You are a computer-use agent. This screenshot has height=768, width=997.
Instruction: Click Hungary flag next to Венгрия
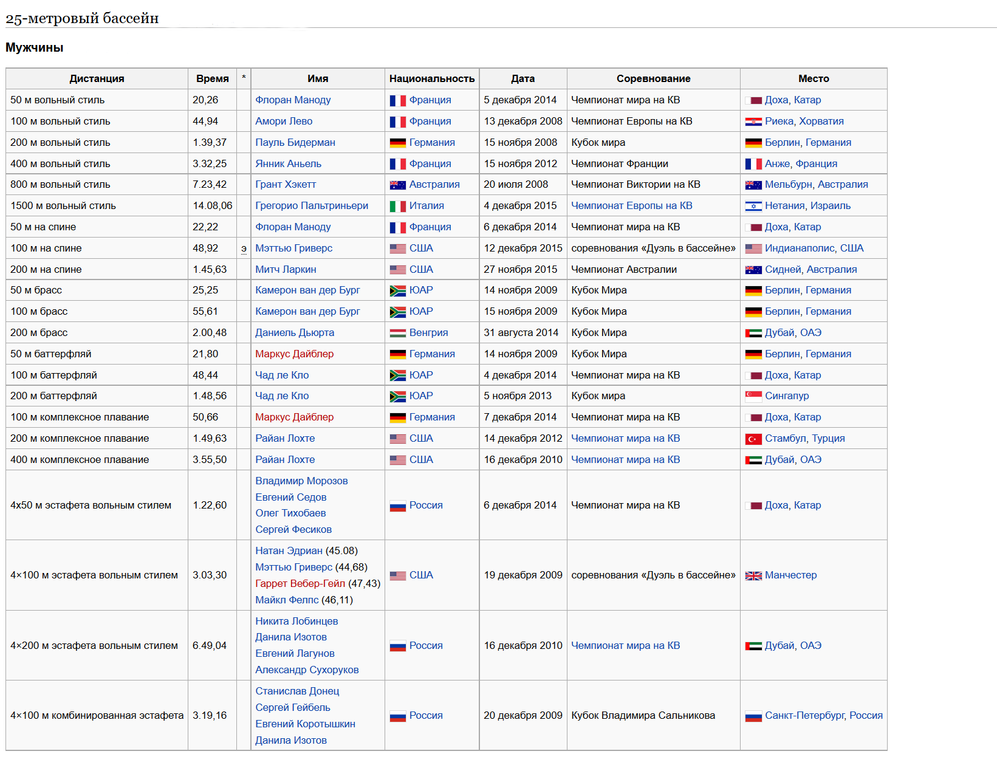(397, 333)
